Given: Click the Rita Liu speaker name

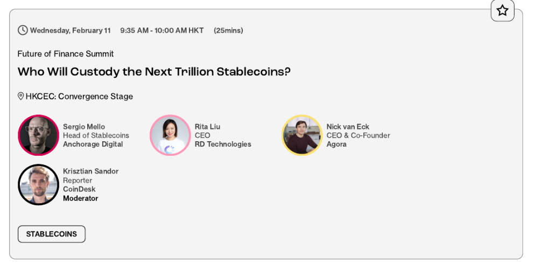Looking at the screenshot, I should click(x=207, y=127).
